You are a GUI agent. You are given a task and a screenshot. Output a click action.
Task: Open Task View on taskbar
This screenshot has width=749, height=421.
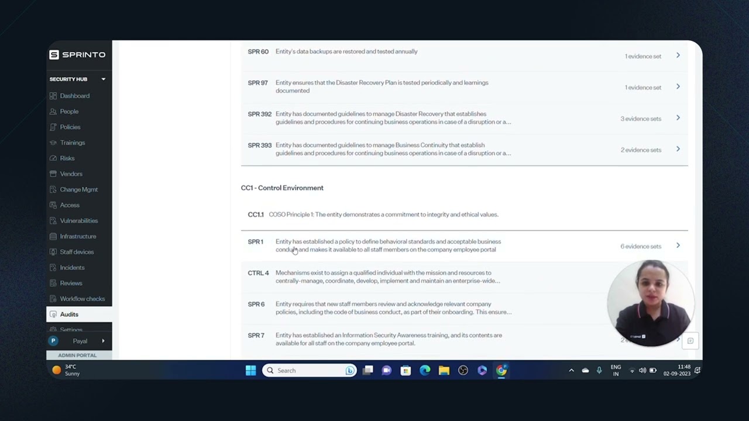tap(368, 370)
